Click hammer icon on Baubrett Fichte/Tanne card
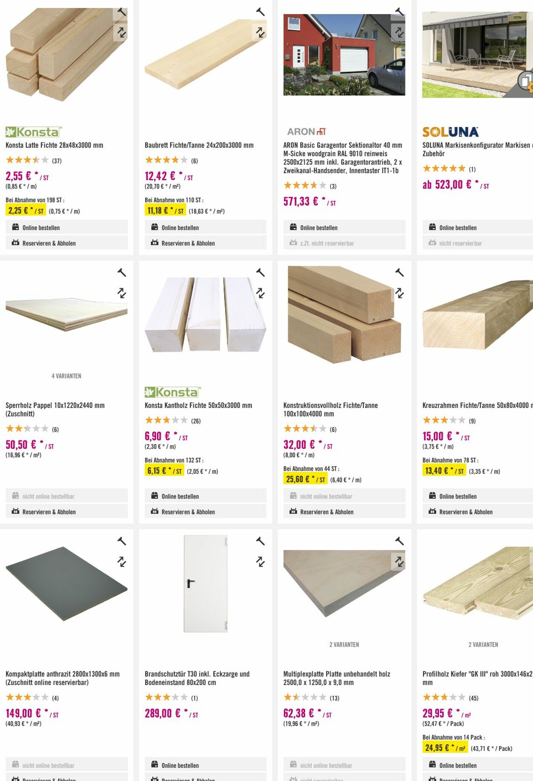Image resolution: width=533 pixels, height=781 pixels. (x=260, y=12)
